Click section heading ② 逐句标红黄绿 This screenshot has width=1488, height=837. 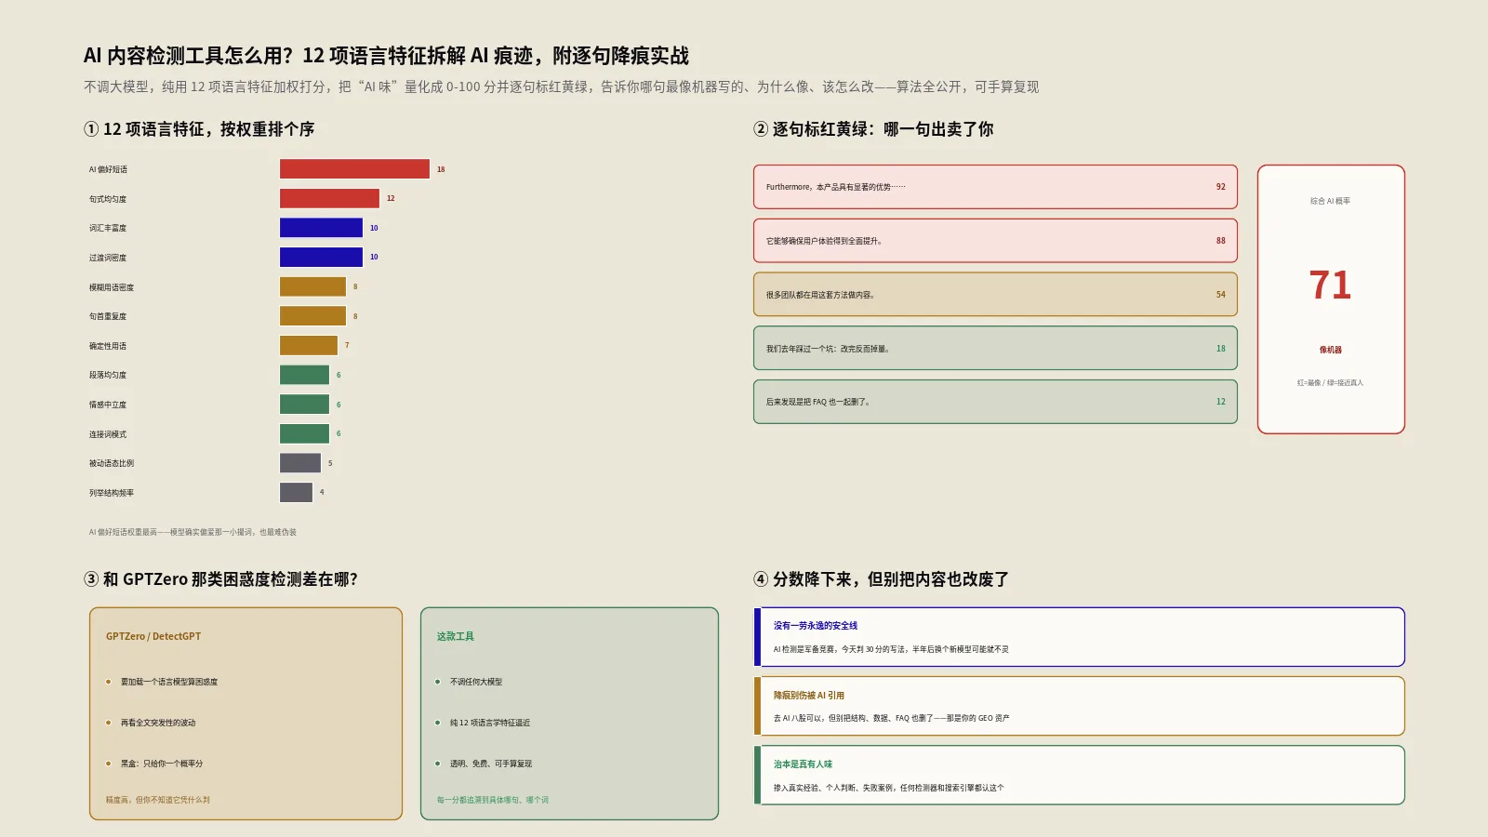873,129
